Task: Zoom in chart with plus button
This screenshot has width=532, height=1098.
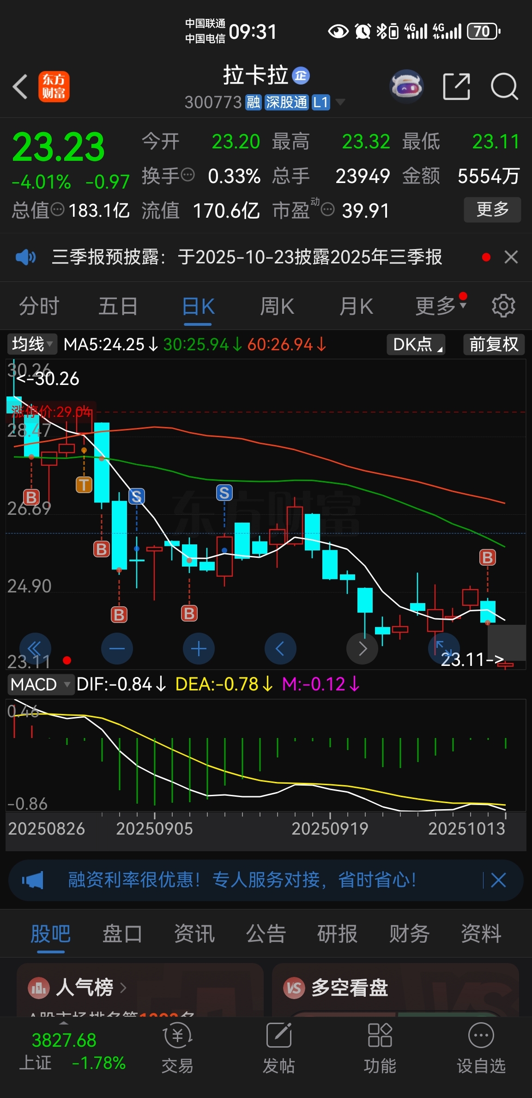Action: point(199,649)
